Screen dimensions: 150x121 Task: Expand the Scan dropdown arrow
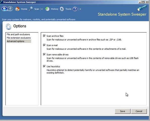[42, 9]
